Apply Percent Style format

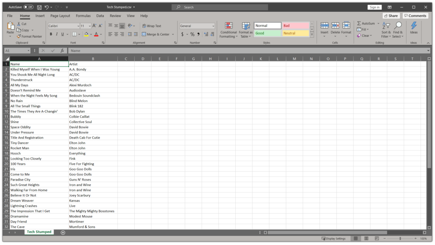click(x=192, y=34)
